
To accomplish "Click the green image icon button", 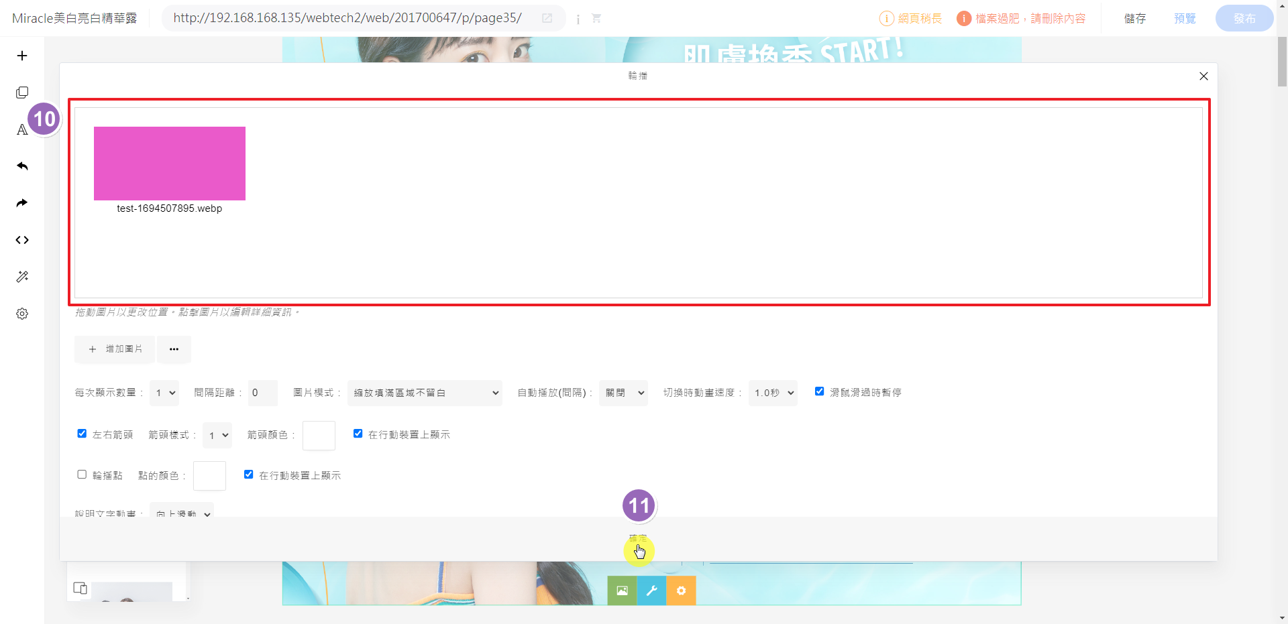I will (622, 590).
